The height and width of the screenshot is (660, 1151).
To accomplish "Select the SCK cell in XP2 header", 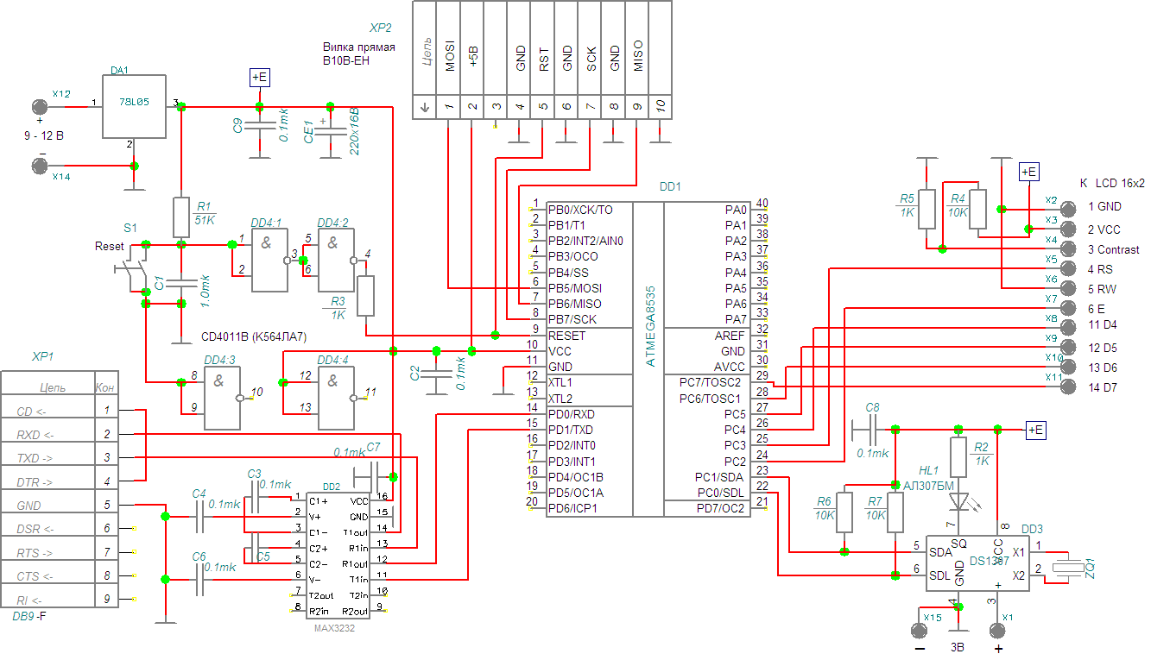I will [590, 47].
